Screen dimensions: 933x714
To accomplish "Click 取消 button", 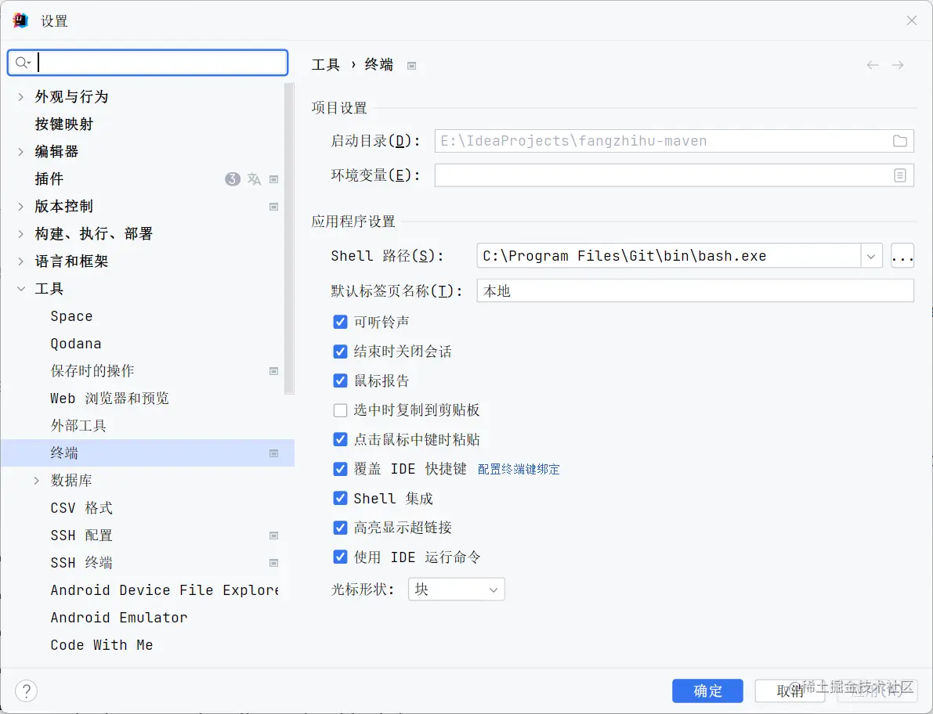I will (x=790, y=691).
